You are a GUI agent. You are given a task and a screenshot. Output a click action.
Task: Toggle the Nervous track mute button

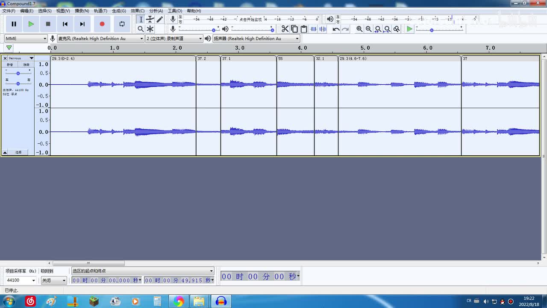(x=10, y=65)
